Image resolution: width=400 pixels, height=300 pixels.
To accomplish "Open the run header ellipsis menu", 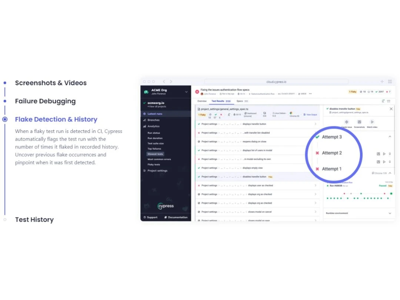I will (x=310, y=94).
